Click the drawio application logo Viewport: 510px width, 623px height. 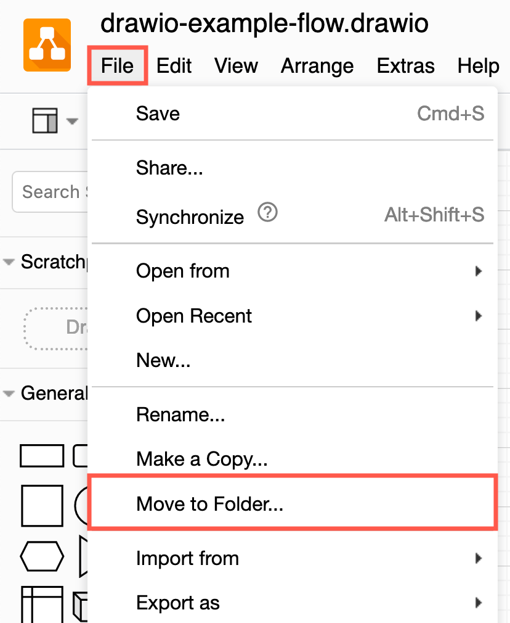(x=46, y=45)
